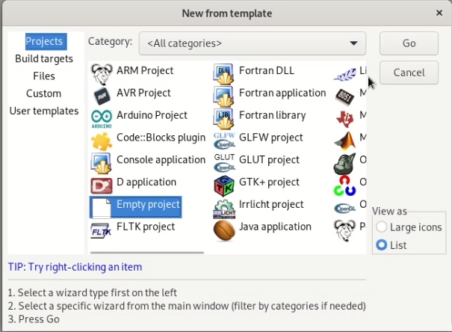Select the Fortran DLL icon
The image size is (452, 332).
click(224, 74)
